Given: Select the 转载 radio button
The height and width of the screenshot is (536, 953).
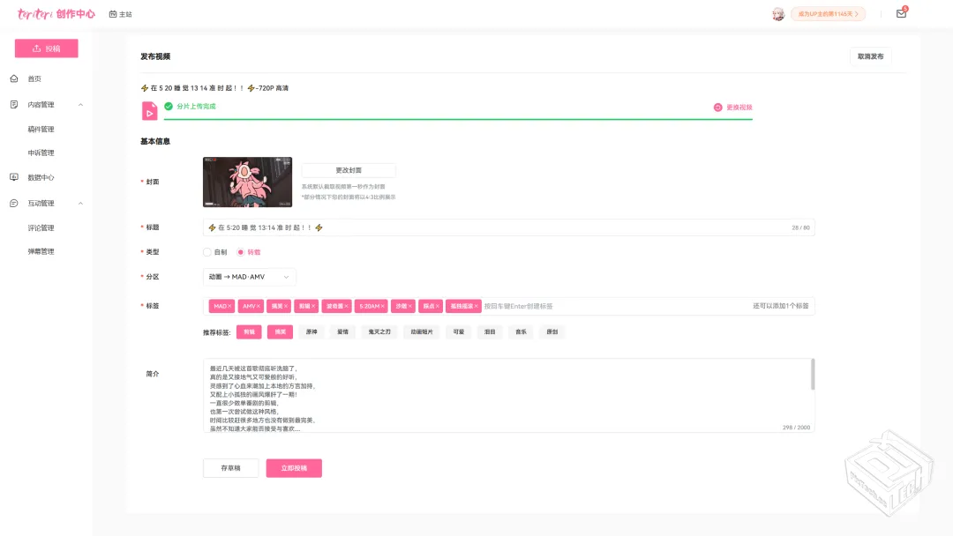Looking at the screenshot, I should click(x=241, y=252).
